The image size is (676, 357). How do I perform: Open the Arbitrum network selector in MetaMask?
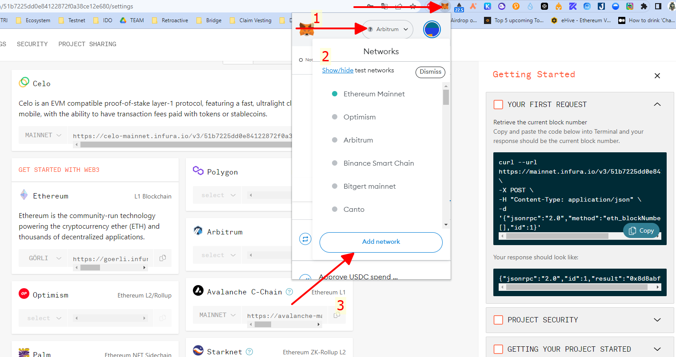coord(388,29)
